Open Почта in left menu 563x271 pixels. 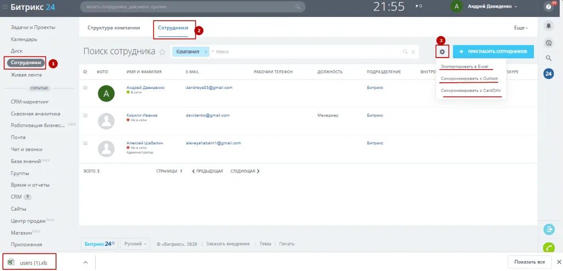[18, 137]
